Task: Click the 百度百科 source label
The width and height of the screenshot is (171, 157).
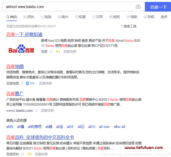Action: tap(13, 154)
